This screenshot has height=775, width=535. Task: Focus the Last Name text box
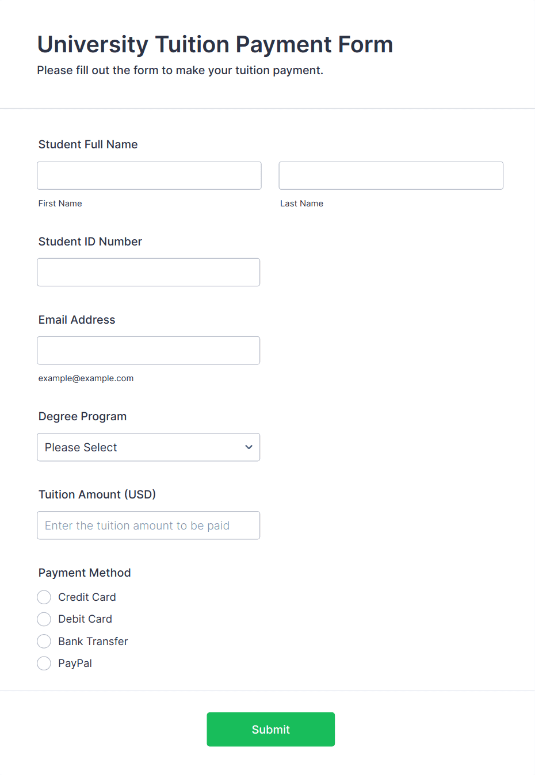click(391, 175)
